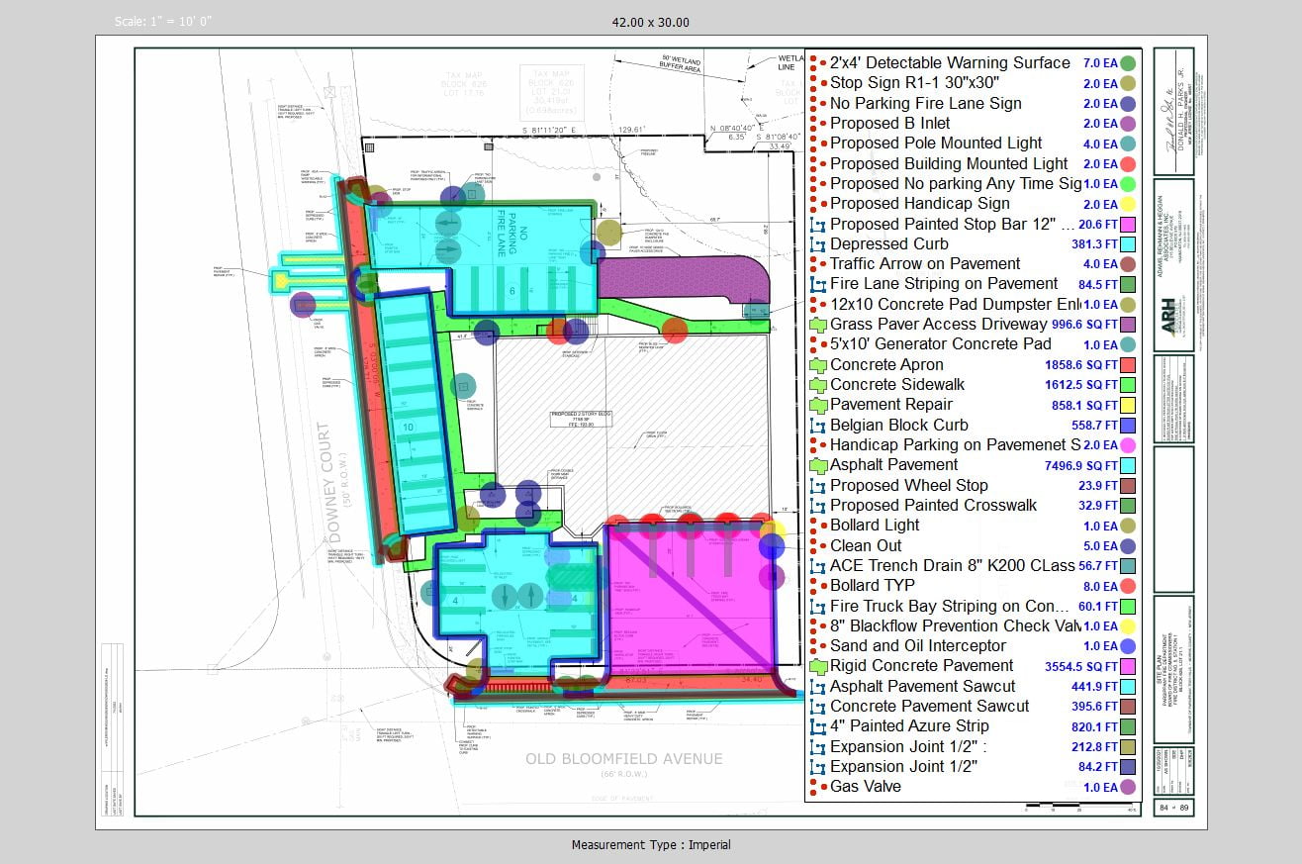Select the 4" Painted Azure Strip entry

pyautogui.click(x=908, y=725)
